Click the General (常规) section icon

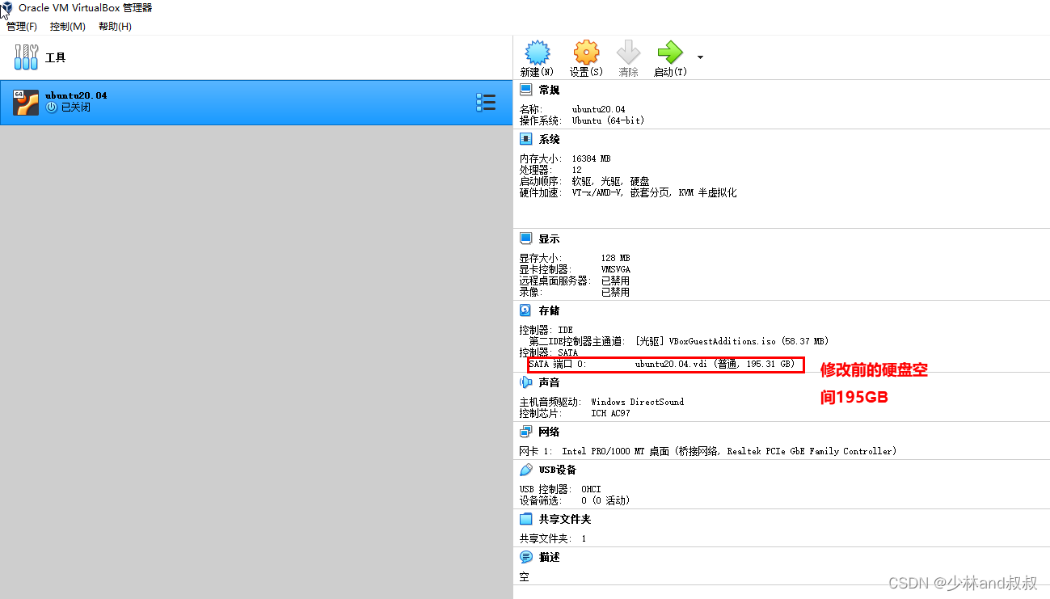pos(526,90)
